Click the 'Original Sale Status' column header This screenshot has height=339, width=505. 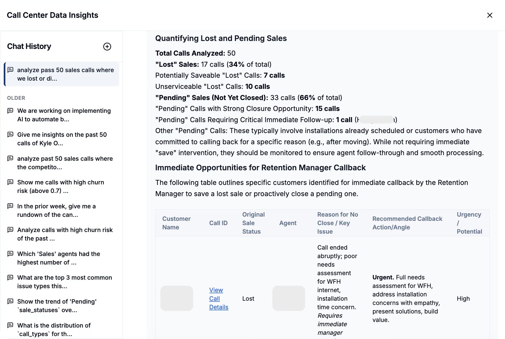(253, 223)
